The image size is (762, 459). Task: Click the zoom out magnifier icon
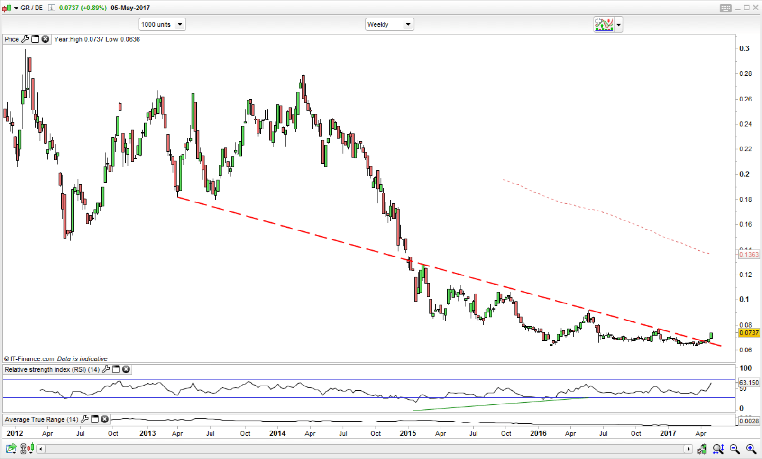tap(734, 449)
